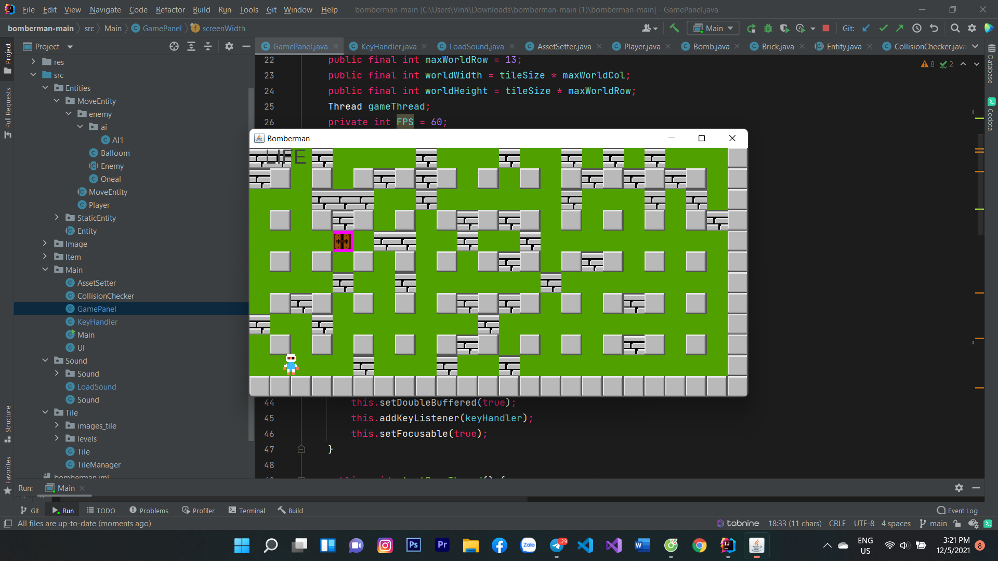
Task: Toggle the Terminal tool window
Action: (x=247, y=510)
